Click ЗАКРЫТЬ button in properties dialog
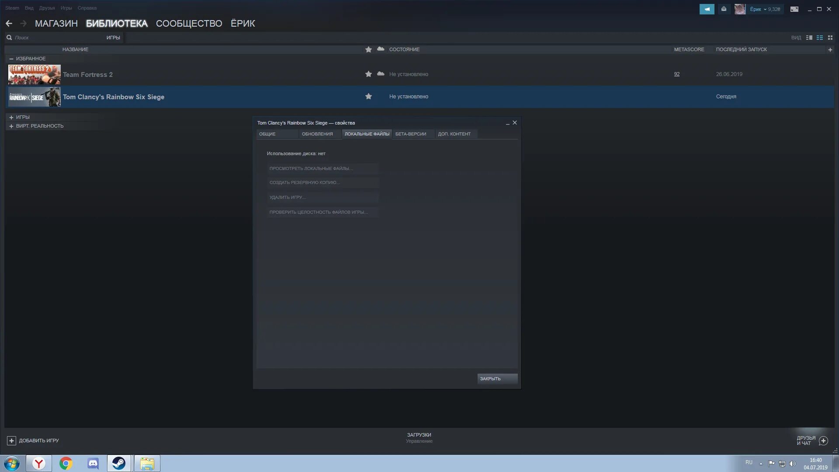The height and width of the screenshot is (472, 839). click(497, 378)
